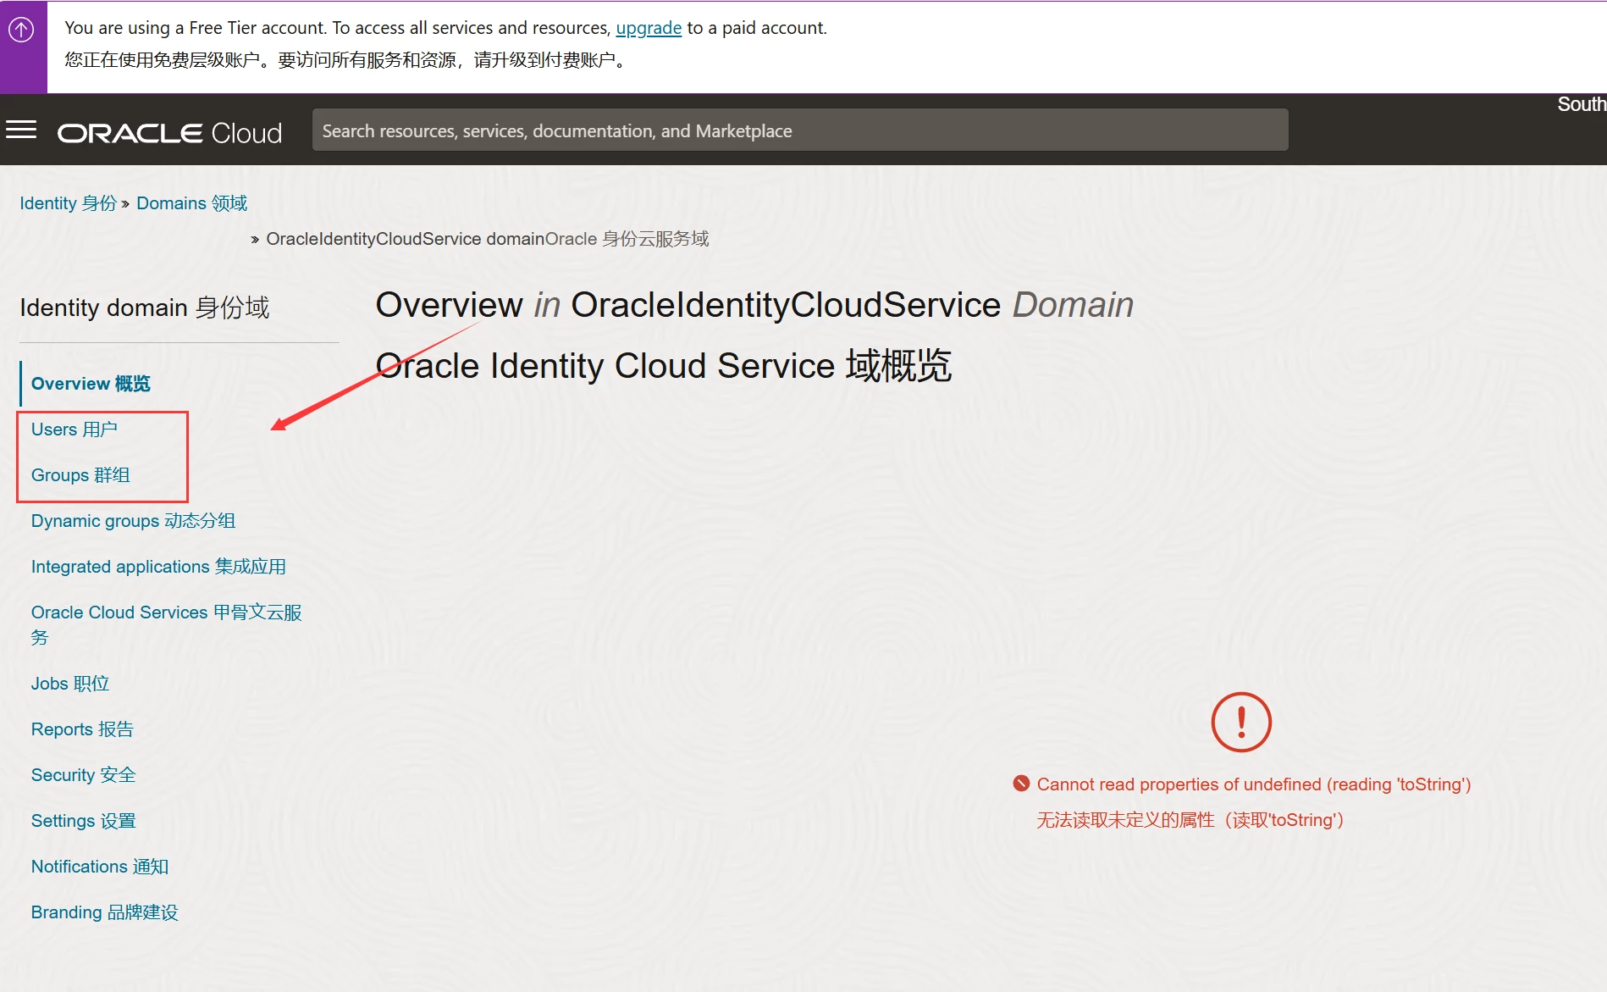Screen dimensions: 1607x992
Task: Focus the search resources input field
Action: 799,130
